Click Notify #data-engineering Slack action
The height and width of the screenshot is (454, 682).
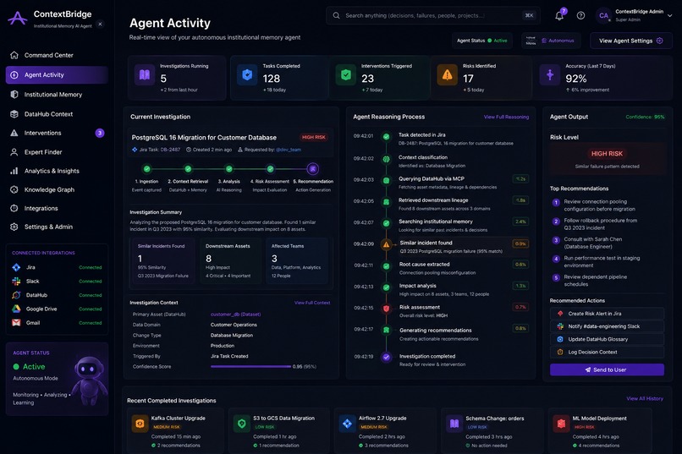tap(607, 326)
